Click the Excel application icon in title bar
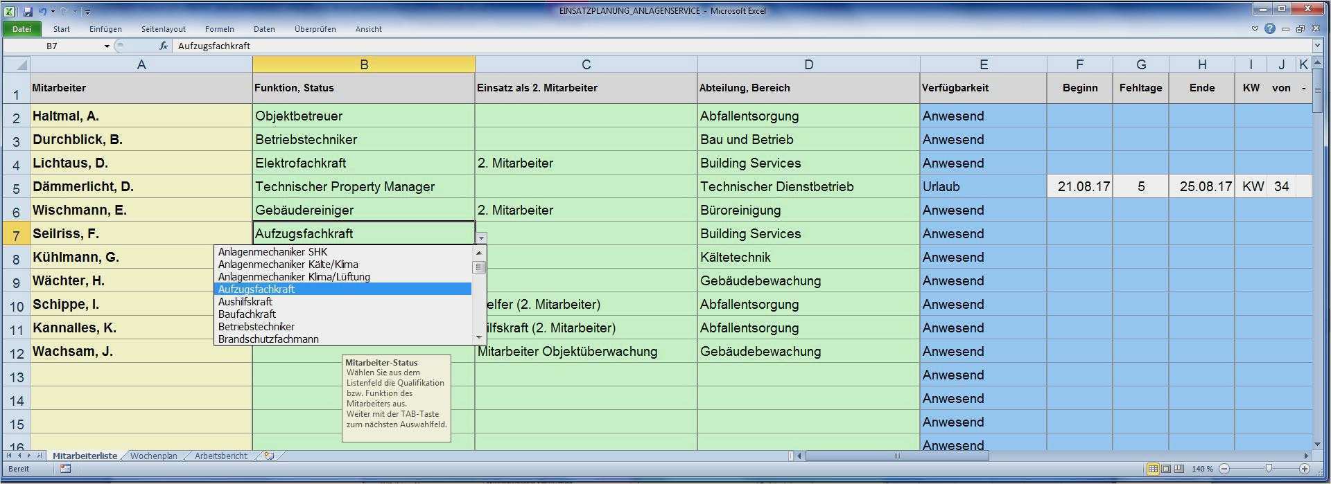 tap(10, 11)
